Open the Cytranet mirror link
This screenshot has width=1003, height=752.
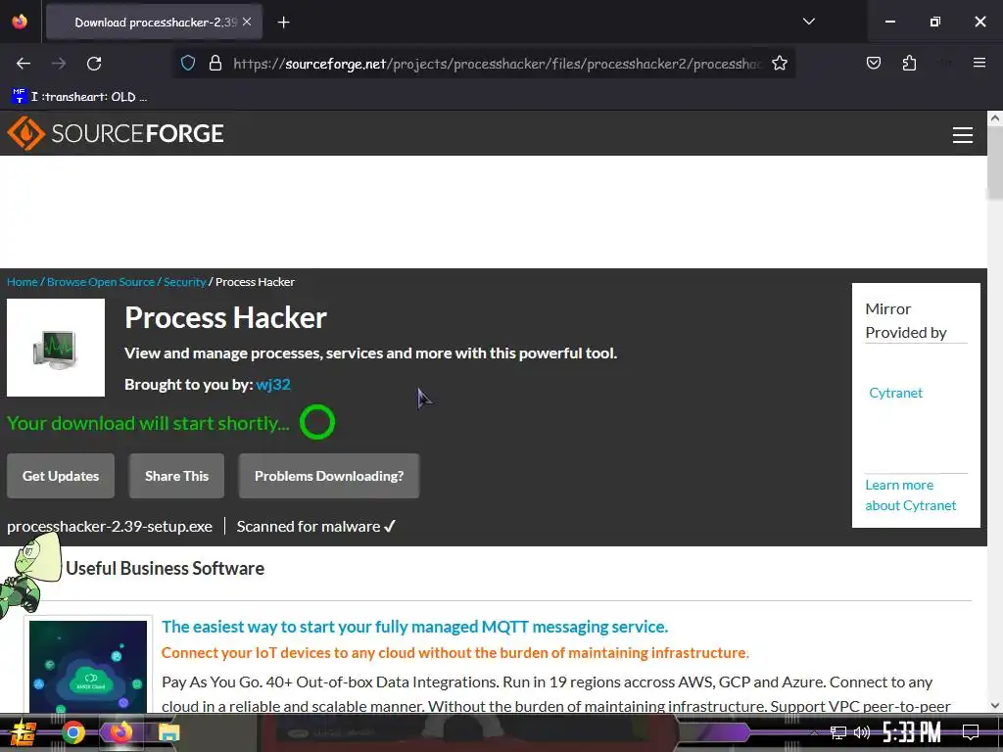point(895,393)
